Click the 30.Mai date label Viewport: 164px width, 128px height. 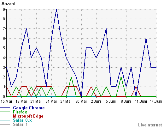pos(81,101)
